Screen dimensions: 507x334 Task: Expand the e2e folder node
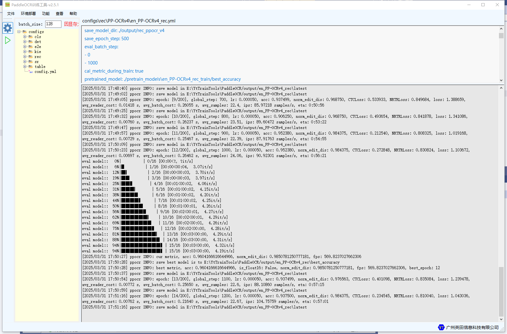pos(25,47)
